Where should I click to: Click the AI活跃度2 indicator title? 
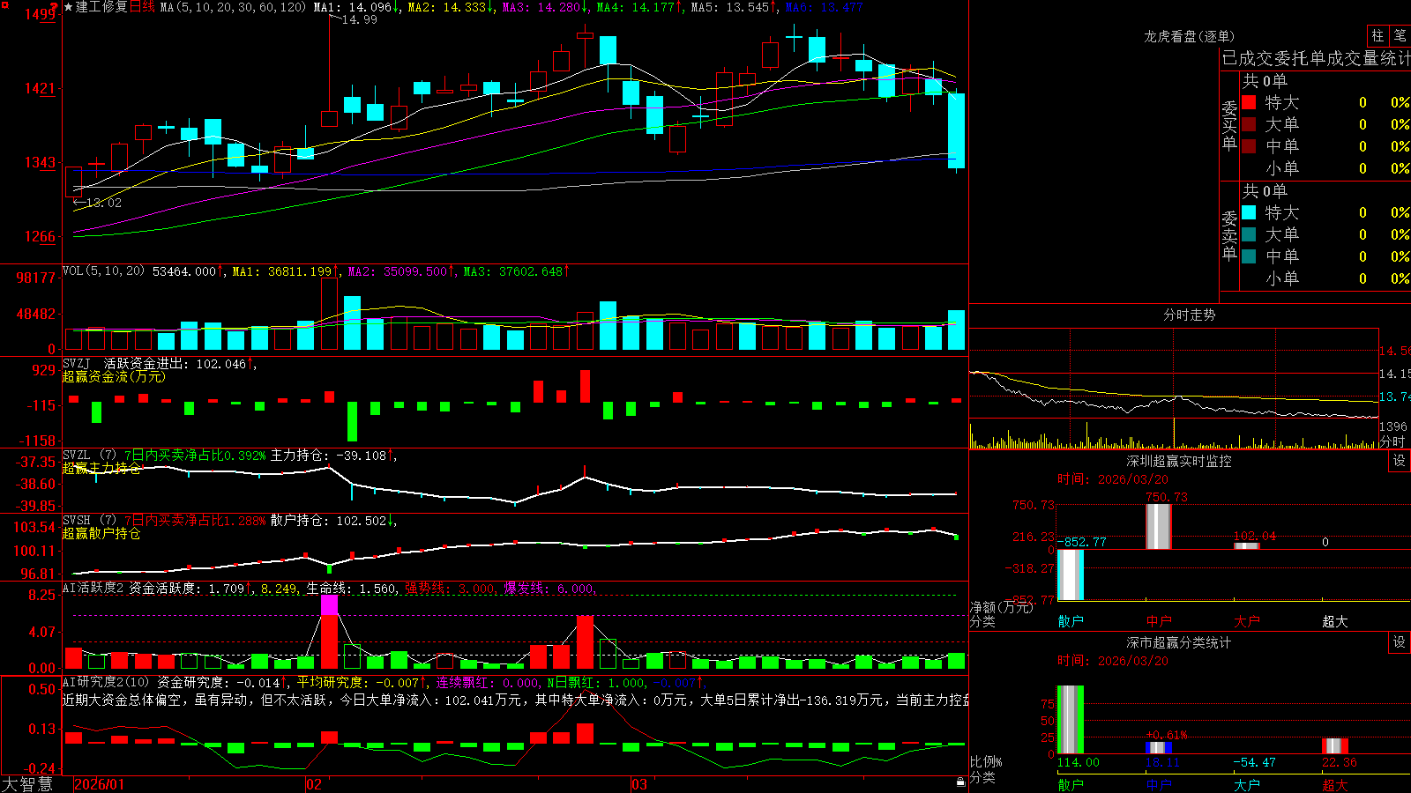(x=93, y=588)
